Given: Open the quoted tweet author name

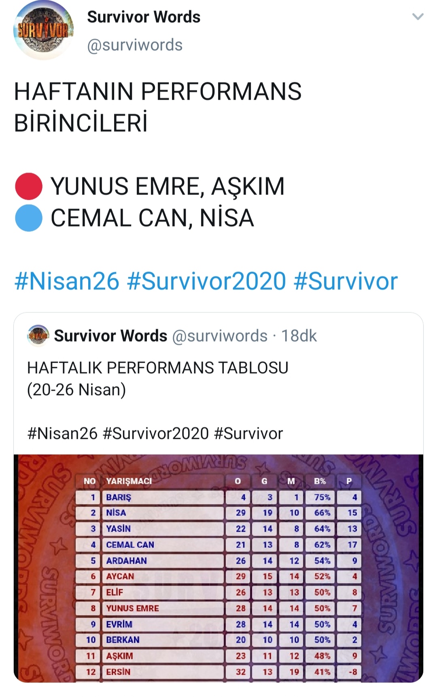Looking at the screenshot, I should (x=110, y=336).
